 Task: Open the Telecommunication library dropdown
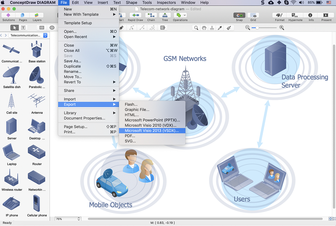[x=28, y=35]
